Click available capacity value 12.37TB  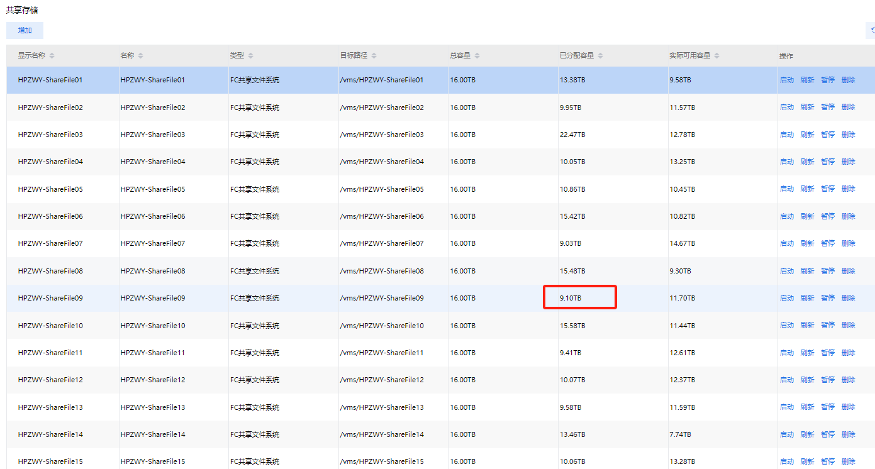tap(683, 380)
